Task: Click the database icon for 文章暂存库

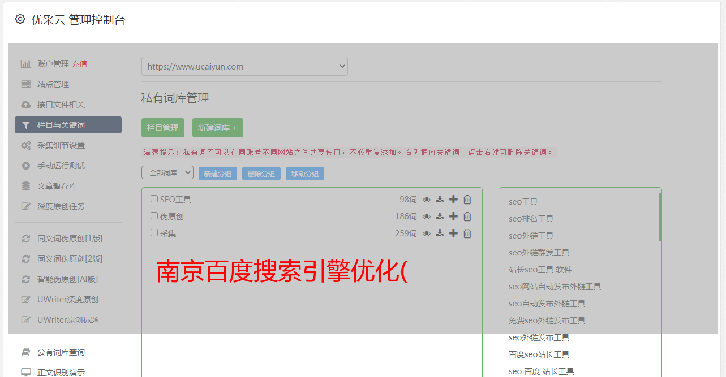Action: 25,186
